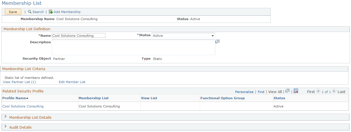Viewport: 351px width, 132px height.
Task: Show previous row arrow icon
Action: point(318,91)
